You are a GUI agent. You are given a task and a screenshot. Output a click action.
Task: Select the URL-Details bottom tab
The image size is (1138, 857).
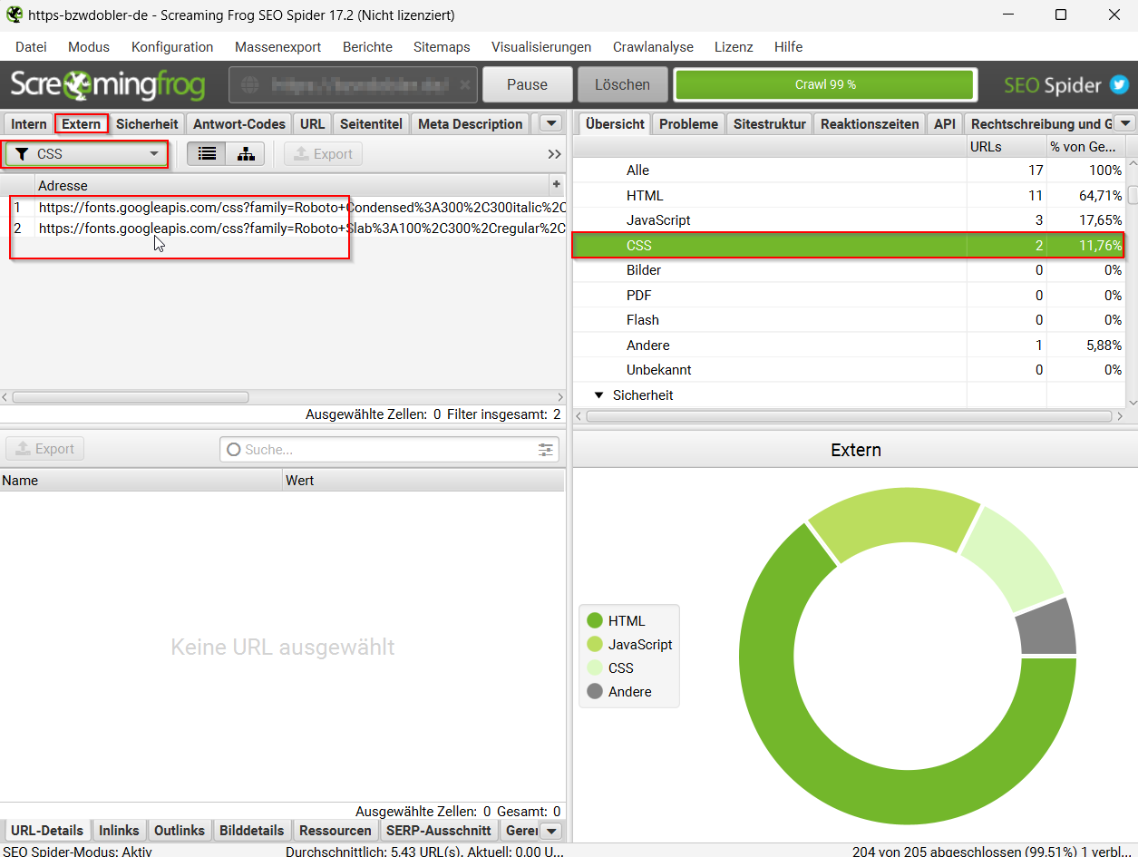[x=47, y=831]
